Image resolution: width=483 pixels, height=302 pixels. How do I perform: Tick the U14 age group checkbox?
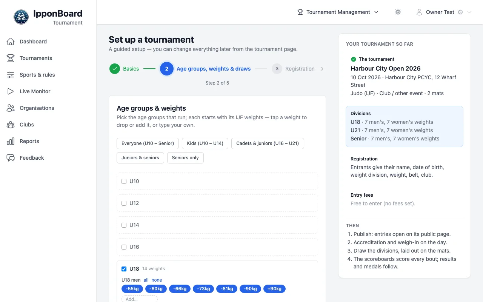pos(124,225)
